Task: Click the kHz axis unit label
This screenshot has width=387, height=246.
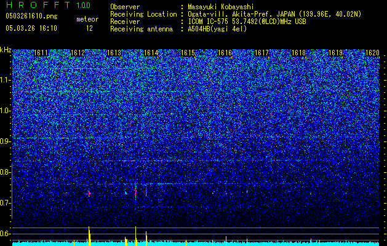Action: click(x=6, y=50)
